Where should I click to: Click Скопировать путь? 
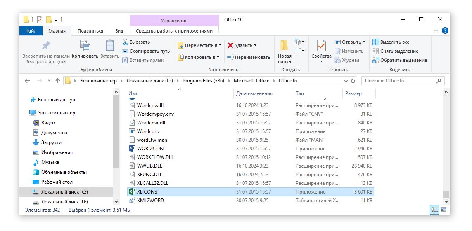pos(146,51)
